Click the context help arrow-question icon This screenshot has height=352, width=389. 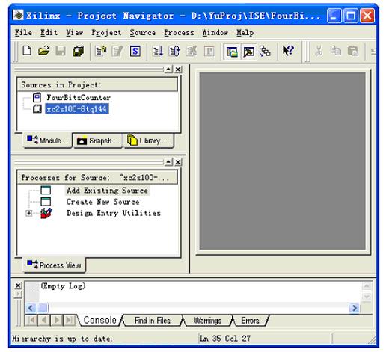click(x=288, y=51)
